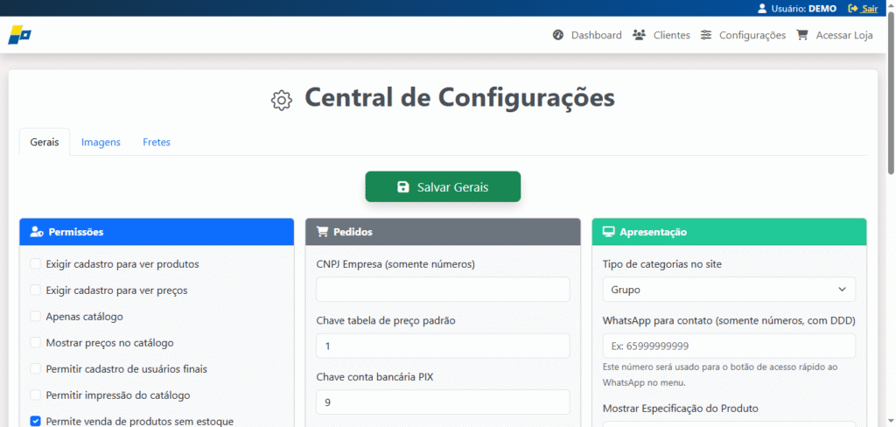Open the Tipo de categorias dropdown

(729, 290)
